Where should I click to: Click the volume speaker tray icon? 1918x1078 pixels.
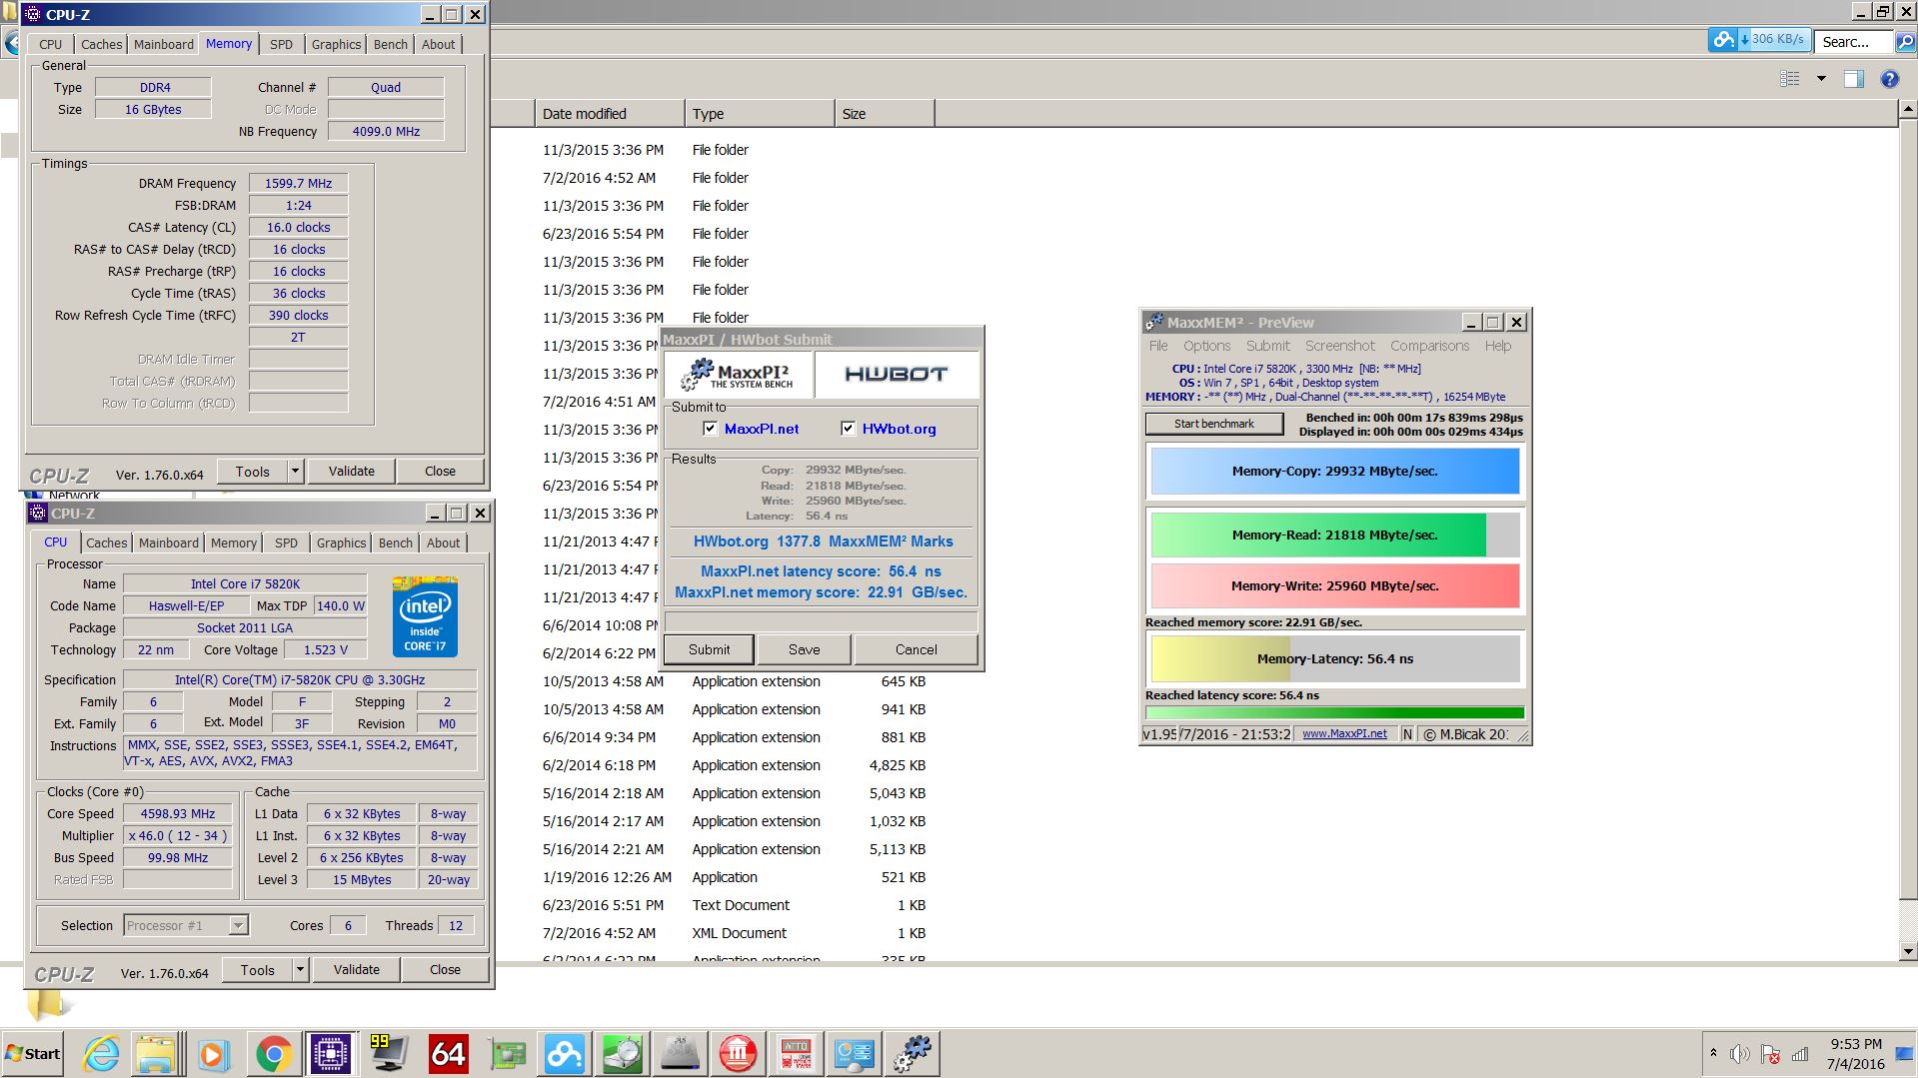click(x=1740, y=1054)
